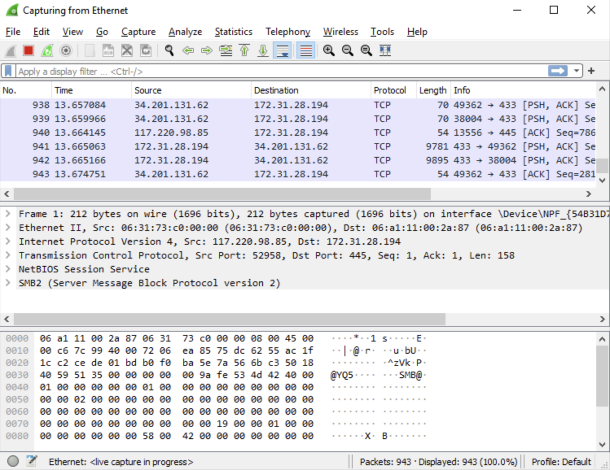Viewport: 610px width, 470px height.
Task: Open the go to specified packet tool
Action: pos(226,50)
